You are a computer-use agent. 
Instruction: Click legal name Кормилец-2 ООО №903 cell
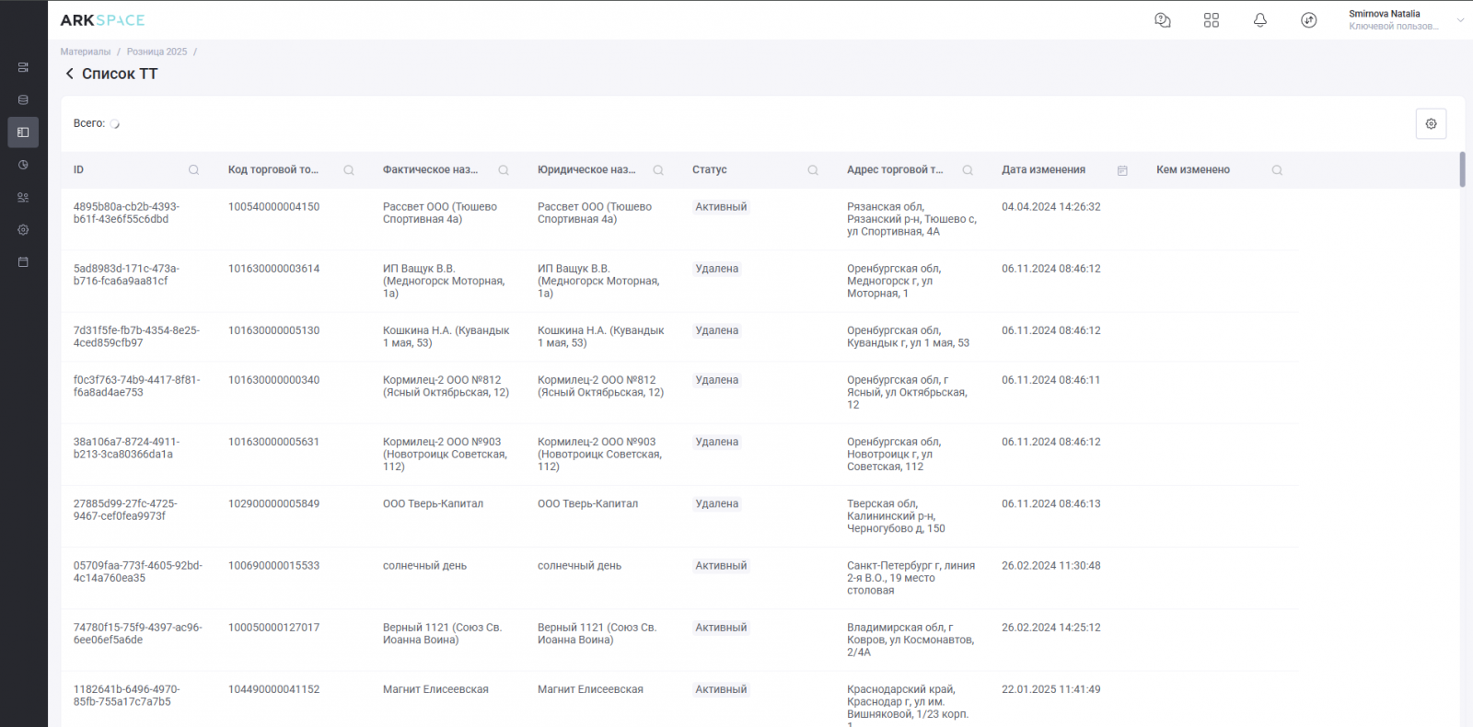[x=599, y=455]
